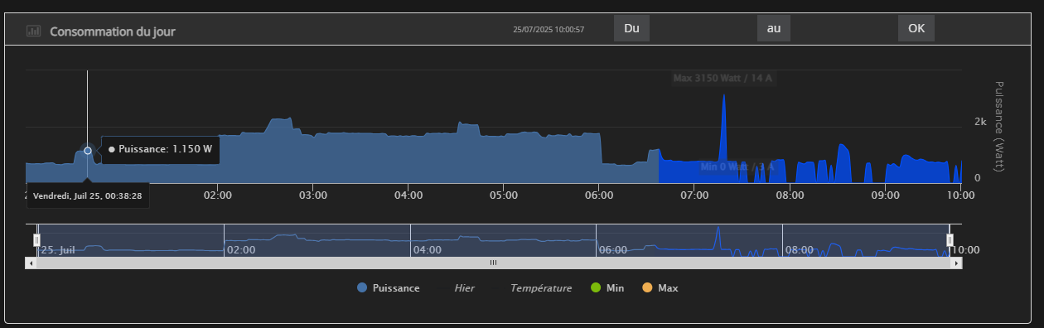Click the Max 3150 Watt / 14 A label
This screenshot has height=328, width=1044.
pos(723,79)
